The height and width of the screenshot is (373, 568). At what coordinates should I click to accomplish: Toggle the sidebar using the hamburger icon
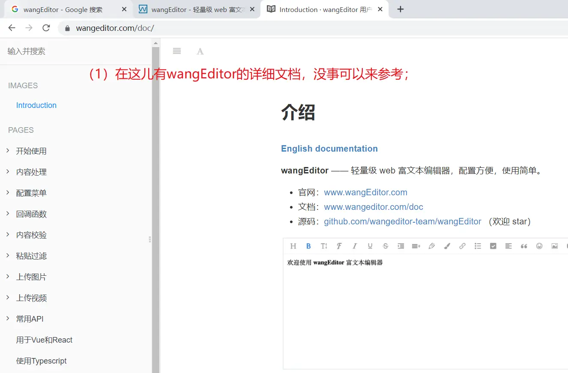coord(177,51)
